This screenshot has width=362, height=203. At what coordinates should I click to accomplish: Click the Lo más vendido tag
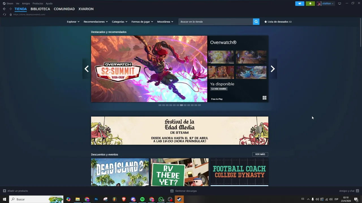point(219,89)
